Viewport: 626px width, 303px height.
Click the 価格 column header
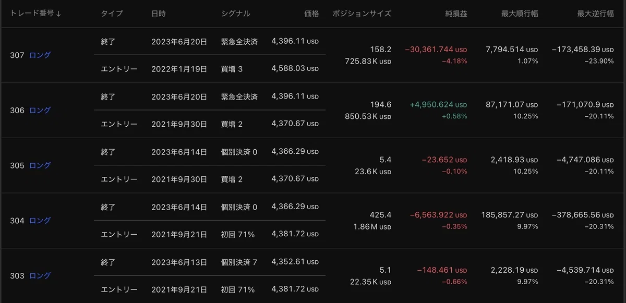311,14
